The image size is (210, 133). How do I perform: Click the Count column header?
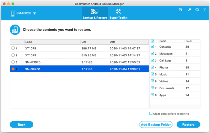pos(189,41)
